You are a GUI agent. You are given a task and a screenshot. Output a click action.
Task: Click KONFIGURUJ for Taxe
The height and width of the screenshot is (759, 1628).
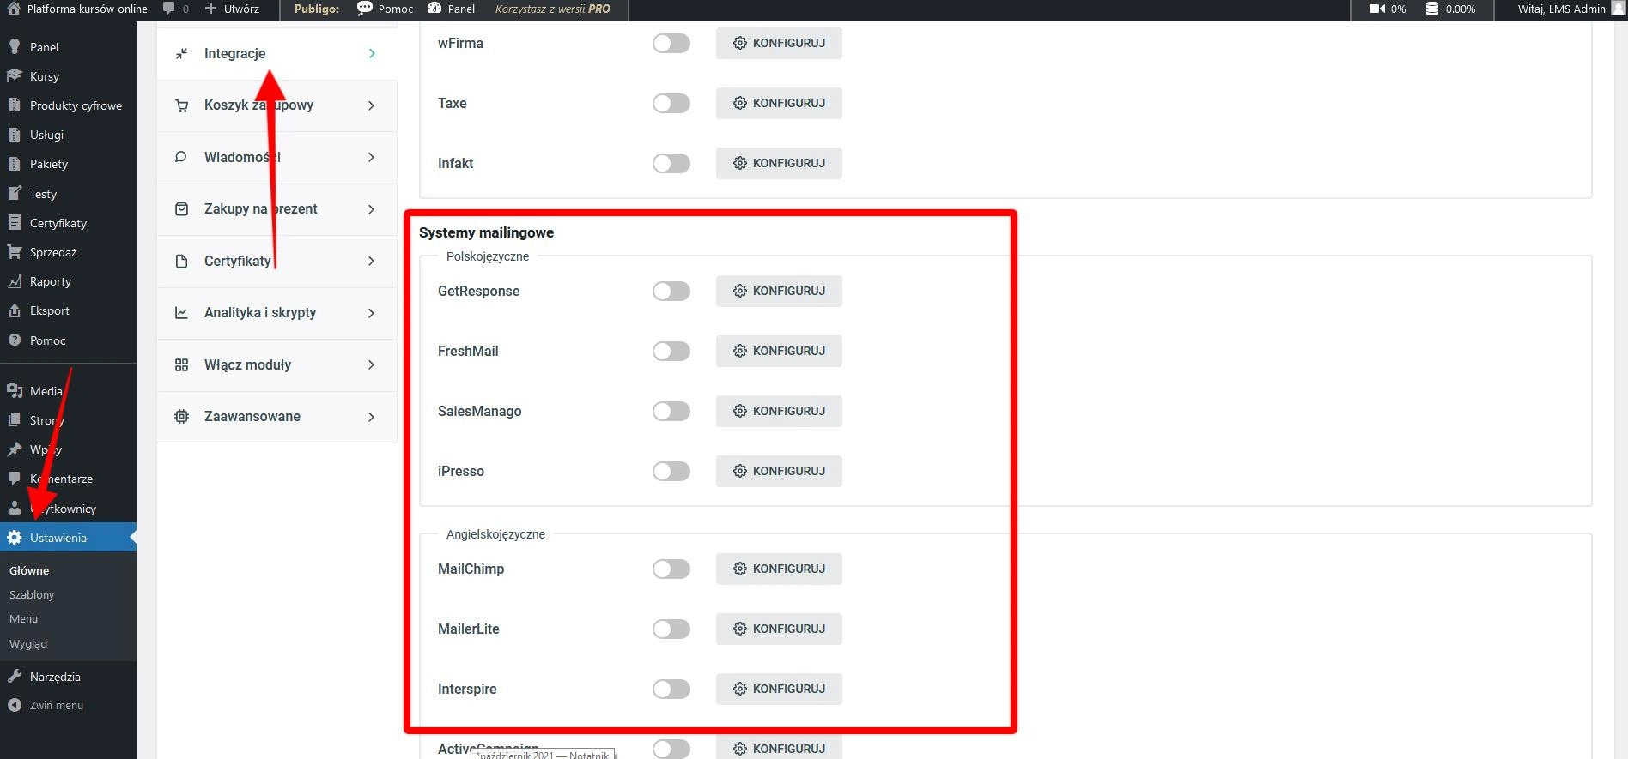779,103
